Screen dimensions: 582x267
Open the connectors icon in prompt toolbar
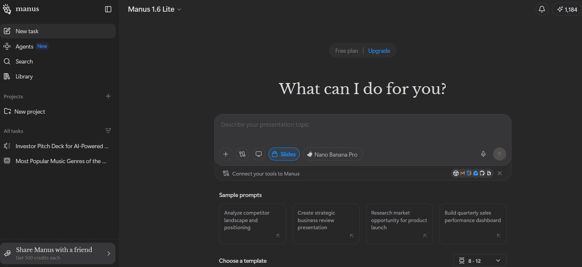coord(242,154)
